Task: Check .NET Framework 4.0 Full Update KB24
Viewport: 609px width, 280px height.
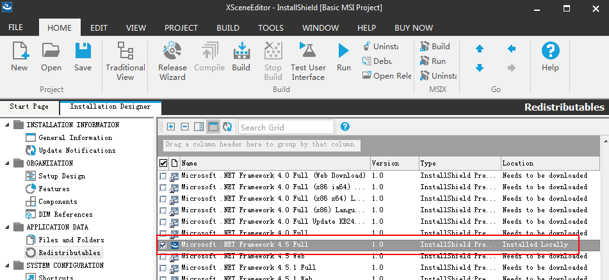Action: click(163, 222)
